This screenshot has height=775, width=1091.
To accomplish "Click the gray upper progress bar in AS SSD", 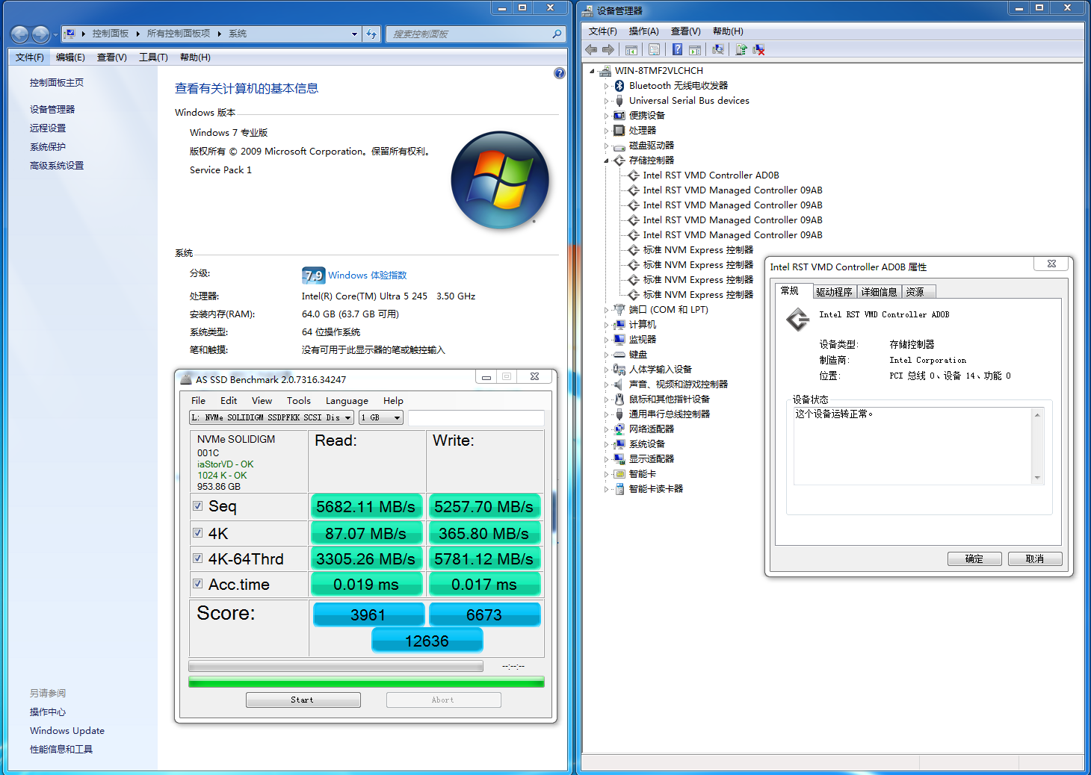I will (x=336, y=666).
